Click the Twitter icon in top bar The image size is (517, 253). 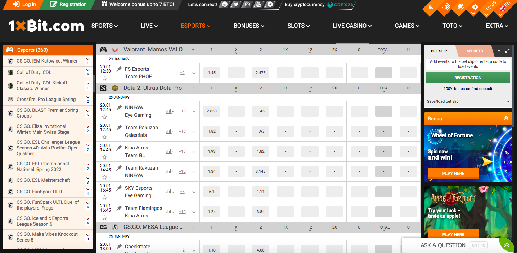tap(236, 4)
